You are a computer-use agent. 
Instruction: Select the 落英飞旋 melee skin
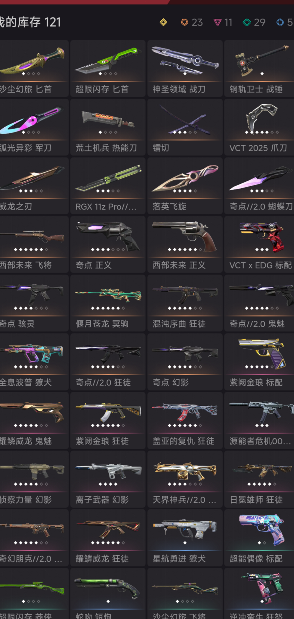185,186
